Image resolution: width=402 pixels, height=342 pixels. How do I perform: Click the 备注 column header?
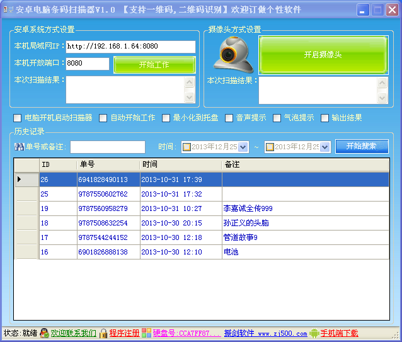[306, 164]
